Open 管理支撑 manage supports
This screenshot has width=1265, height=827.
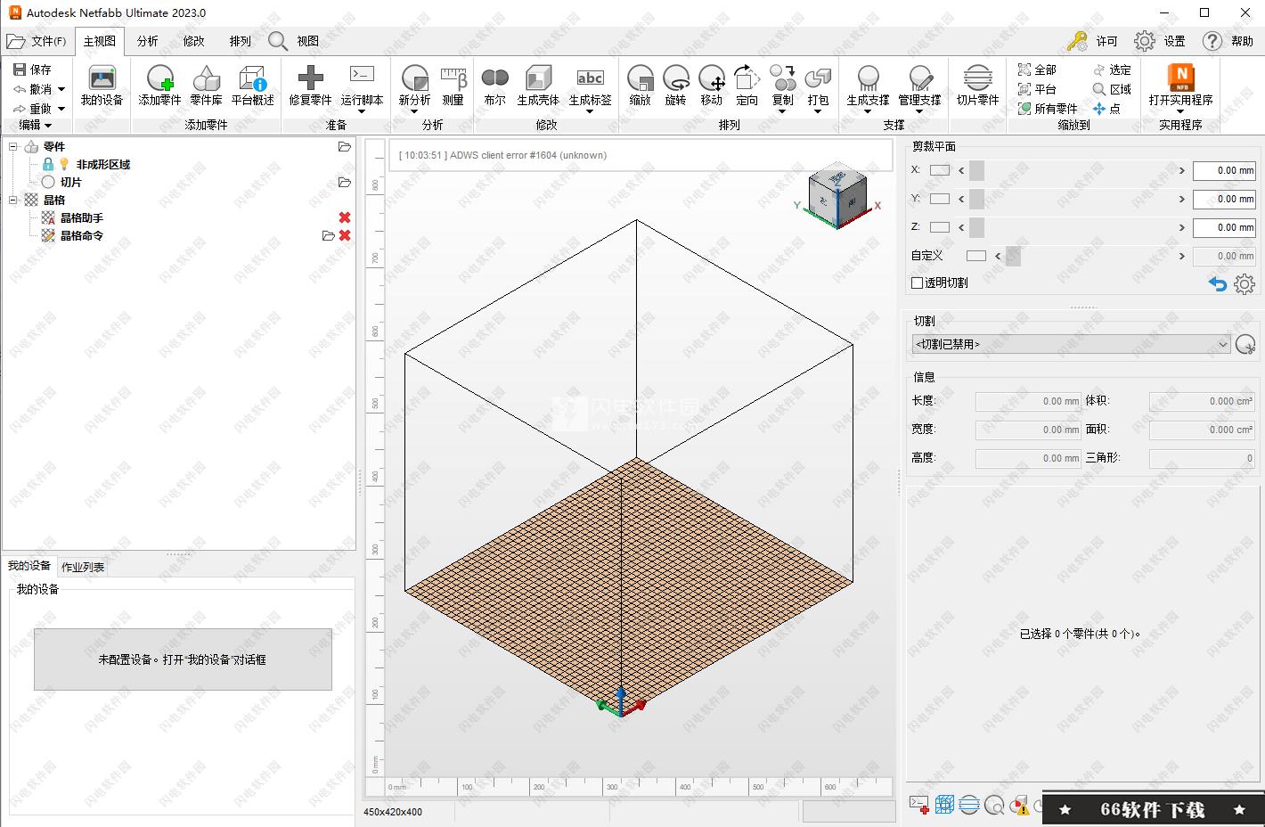click(x=919, y=86)
